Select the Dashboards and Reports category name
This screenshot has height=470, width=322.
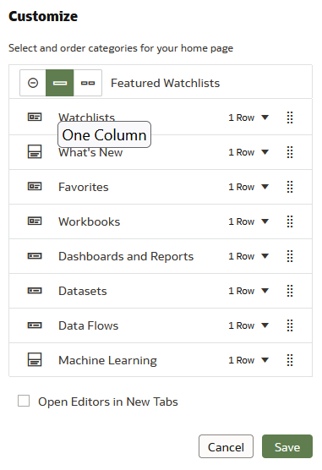pyautogui.click(x=126, y=256)
